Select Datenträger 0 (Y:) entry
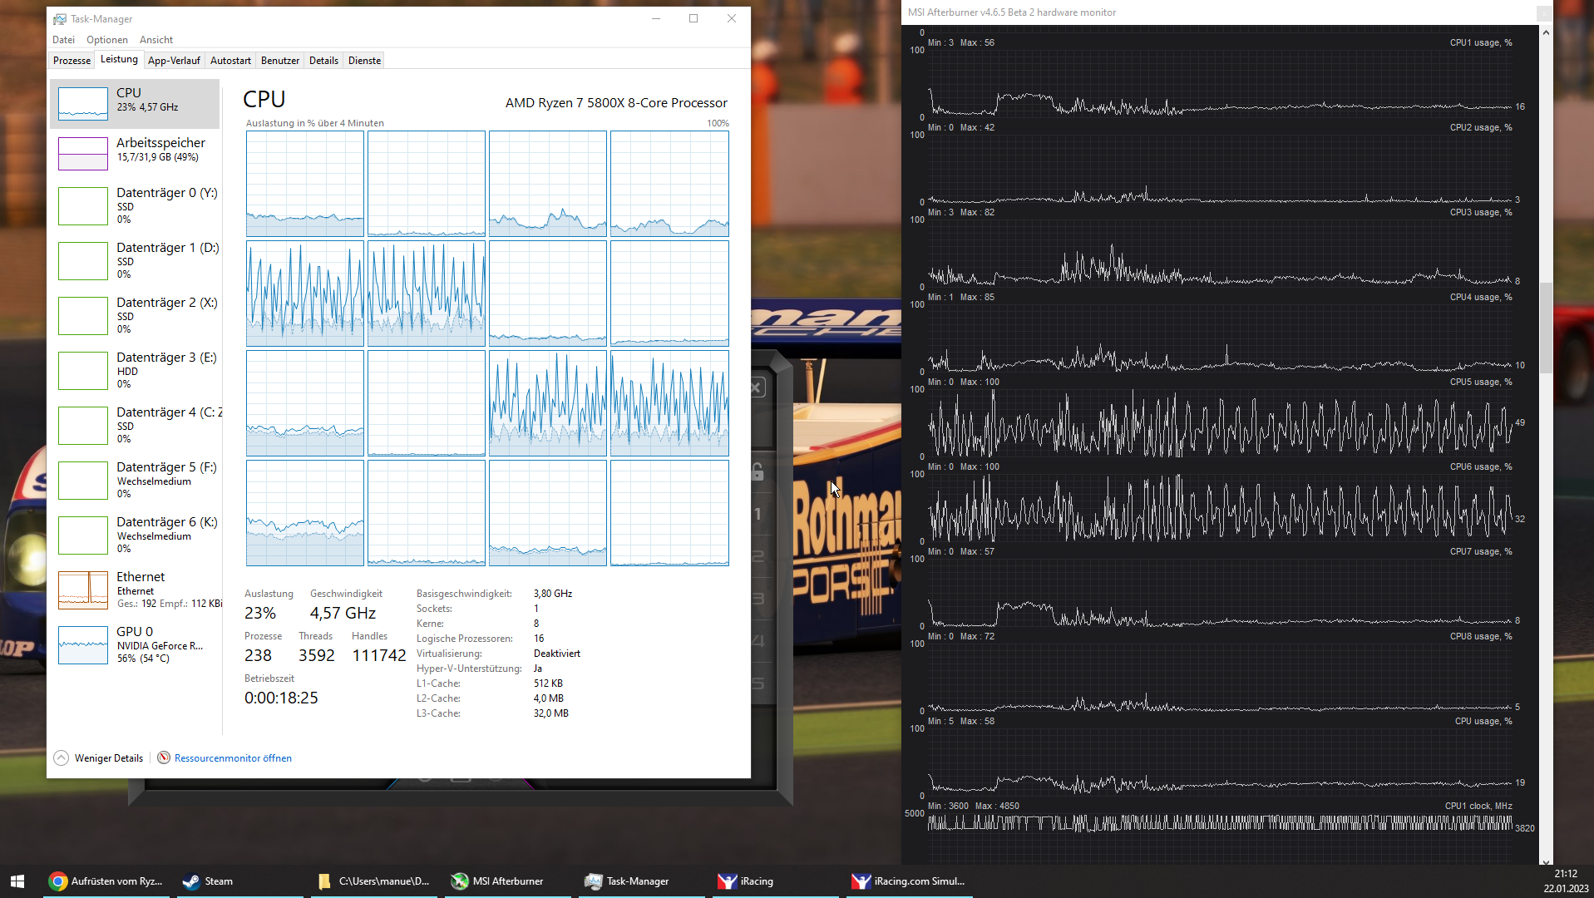The image size is (1594, 898). pyautogui.click(x=135, y=205)
